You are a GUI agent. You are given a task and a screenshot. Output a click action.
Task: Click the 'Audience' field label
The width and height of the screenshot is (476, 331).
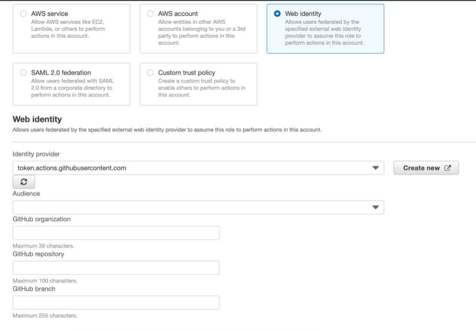click(26, 194)
